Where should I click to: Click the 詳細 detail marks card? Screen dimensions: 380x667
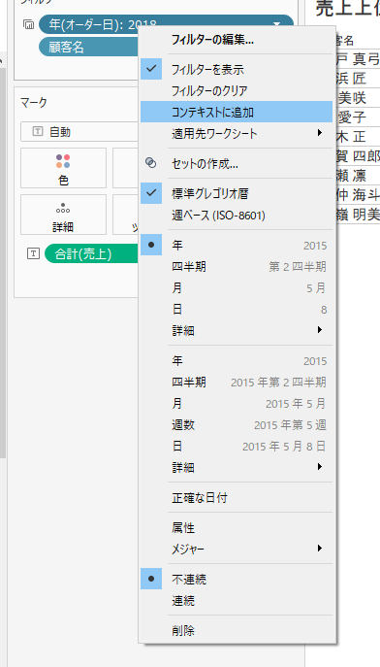coord(63,215)
